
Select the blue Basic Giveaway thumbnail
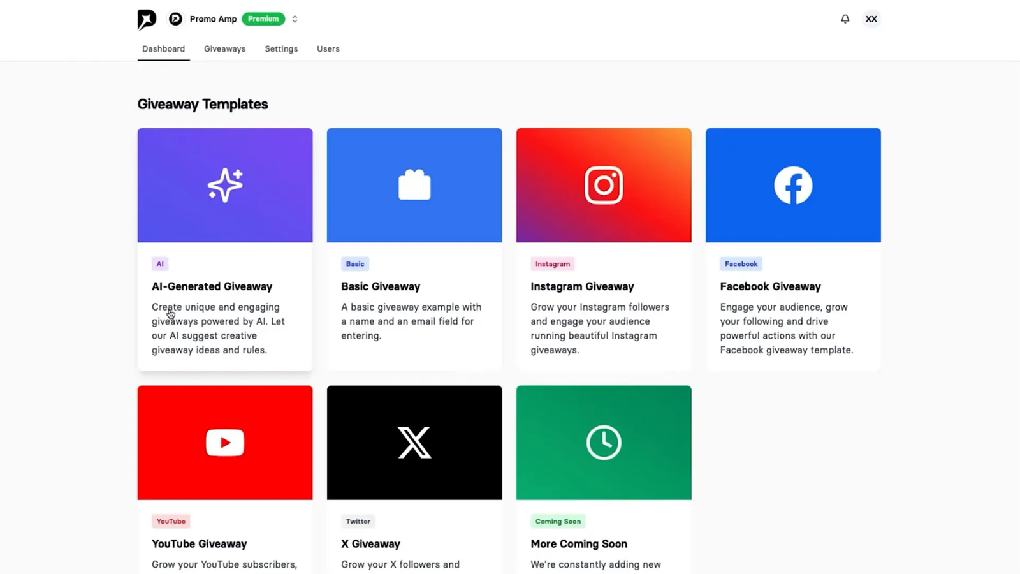[x=414, y=185]
